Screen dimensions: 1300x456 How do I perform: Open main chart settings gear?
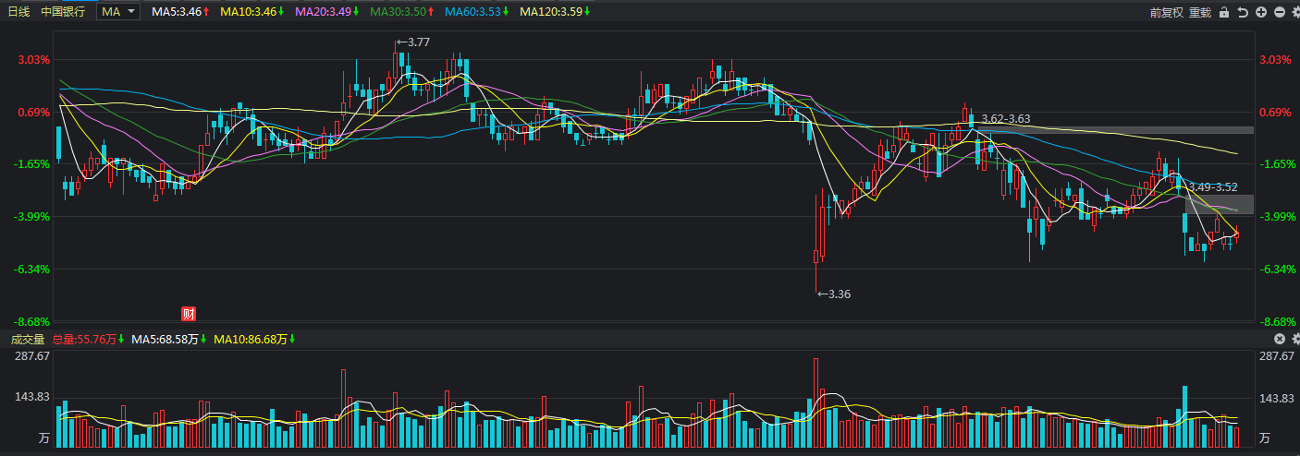coord(1294,12)
